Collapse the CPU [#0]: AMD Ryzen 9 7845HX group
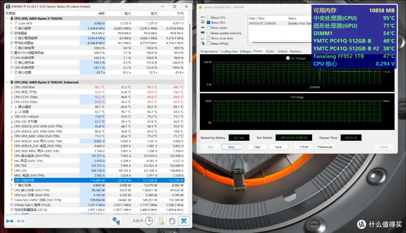The width and height of the screenshot is (406, 233). tap(7, 18)
